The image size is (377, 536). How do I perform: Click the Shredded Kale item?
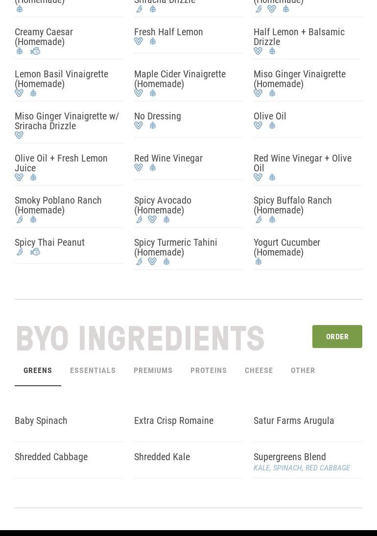(162, 457)
